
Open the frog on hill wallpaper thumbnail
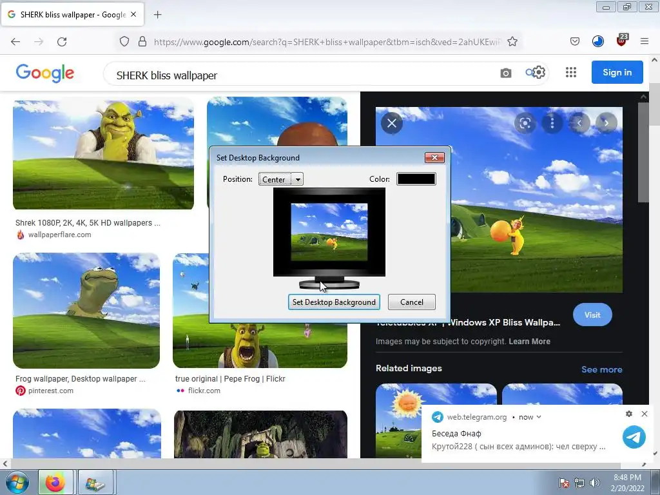click(x=86, y=311)
